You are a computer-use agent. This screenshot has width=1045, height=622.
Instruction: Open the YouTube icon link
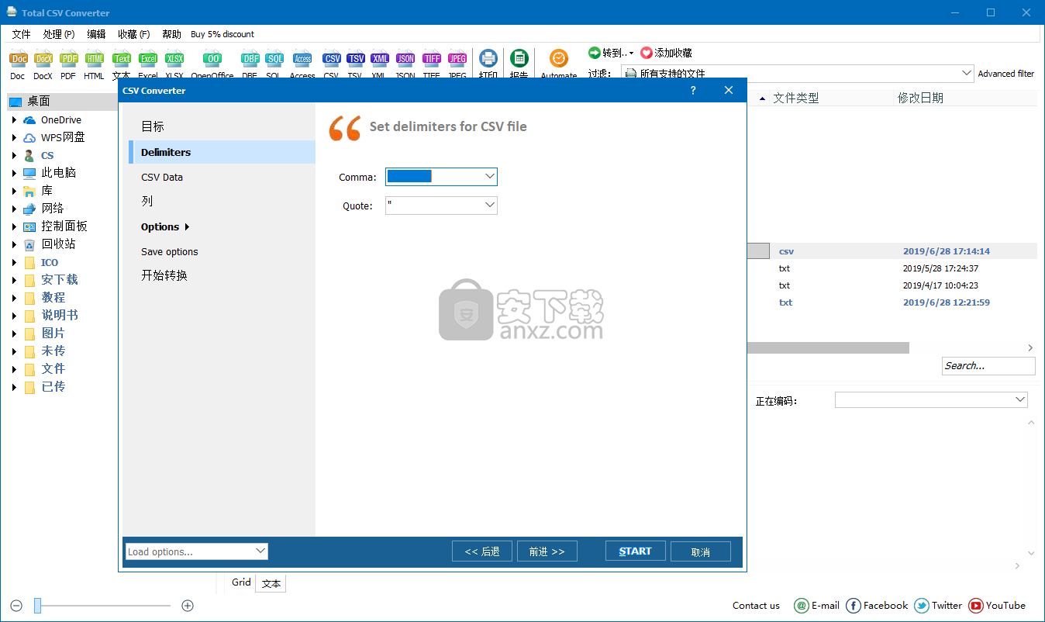coord(976,606)
